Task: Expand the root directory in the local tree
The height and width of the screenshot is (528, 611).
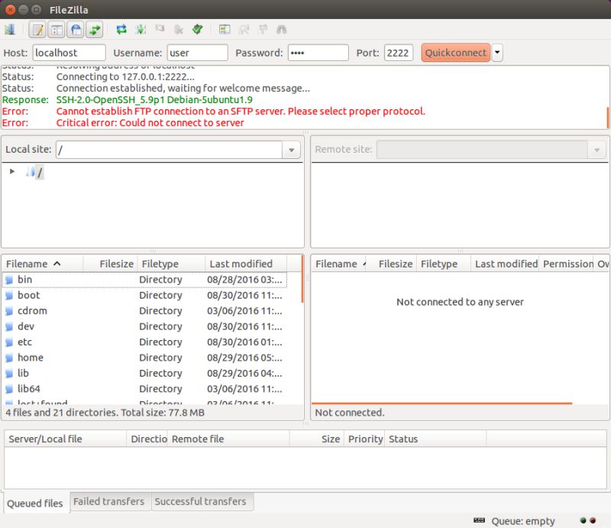Action: [11, 172]
